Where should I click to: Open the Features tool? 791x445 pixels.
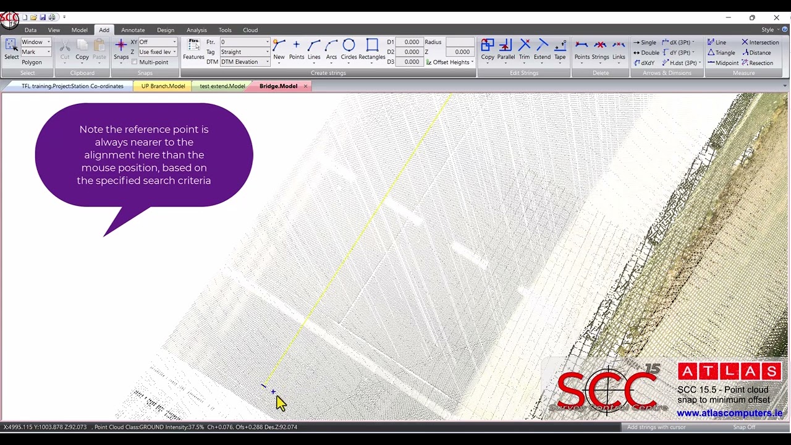point(193,49)
